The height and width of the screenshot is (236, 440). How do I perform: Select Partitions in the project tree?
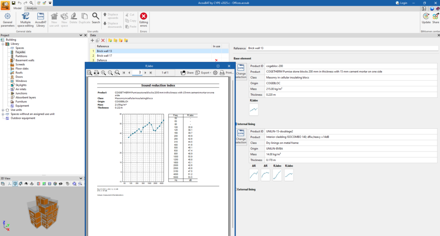click(21, 56)
